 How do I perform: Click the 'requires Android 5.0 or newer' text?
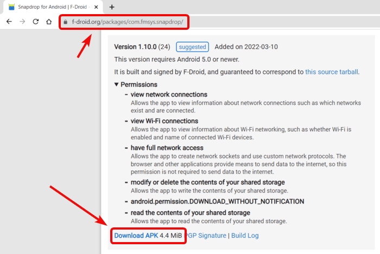tap(176, 59)
